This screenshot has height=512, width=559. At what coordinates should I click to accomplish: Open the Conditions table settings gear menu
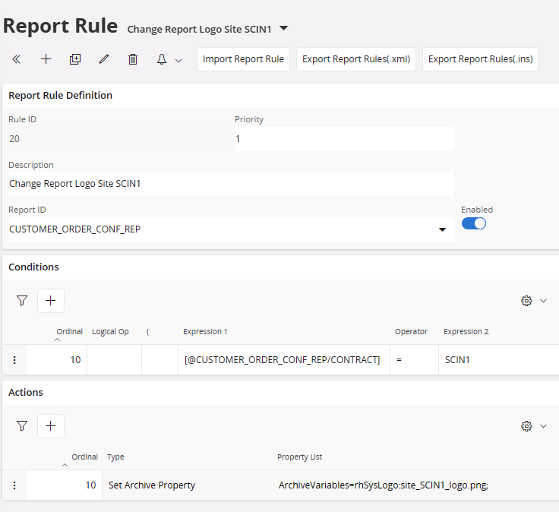[526, 301]
